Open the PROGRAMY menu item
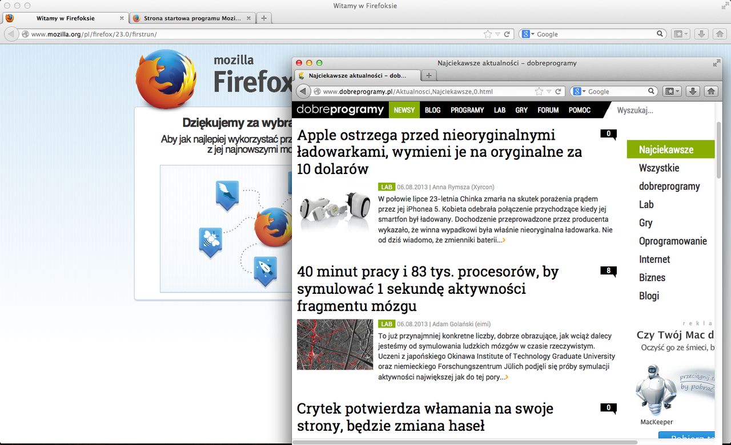The width and height of the screenshot is (731, 445). click(467, 110)
